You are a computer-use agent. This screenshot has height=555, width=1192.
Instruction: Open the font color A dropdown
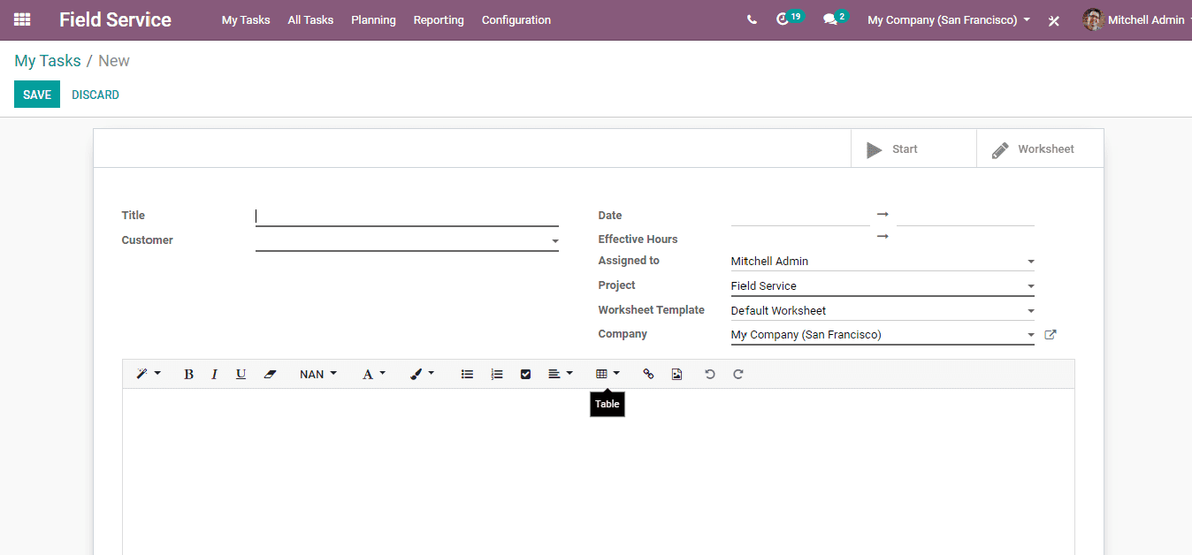coord(374,374)
